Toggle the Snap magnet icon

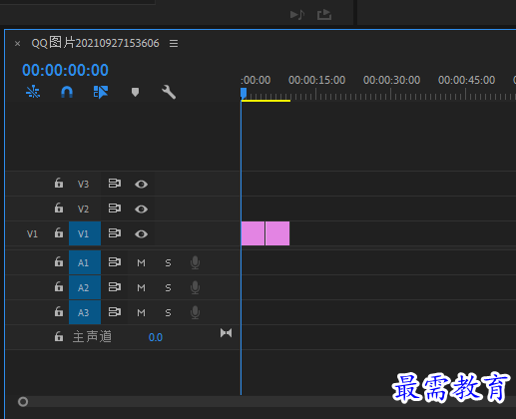(67, 92)
